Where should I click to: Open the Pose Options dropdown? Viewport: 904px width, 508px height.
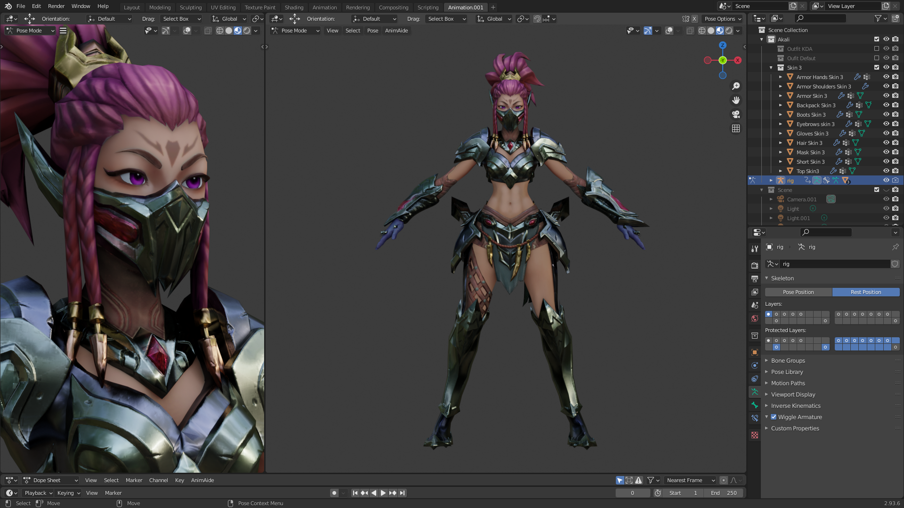(723, 19)
